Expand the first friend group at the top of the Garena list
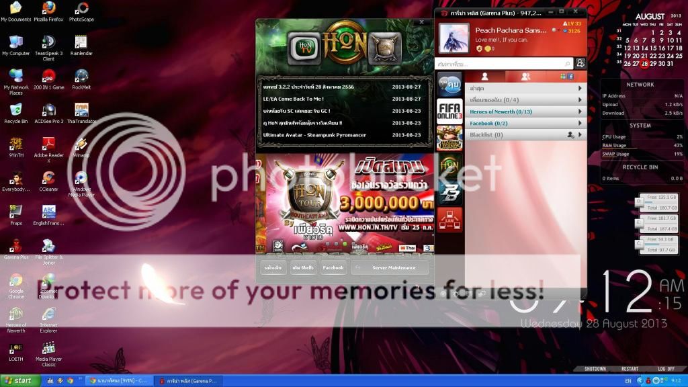The height and width of the screenshot is (387, 688). (525, 88)
